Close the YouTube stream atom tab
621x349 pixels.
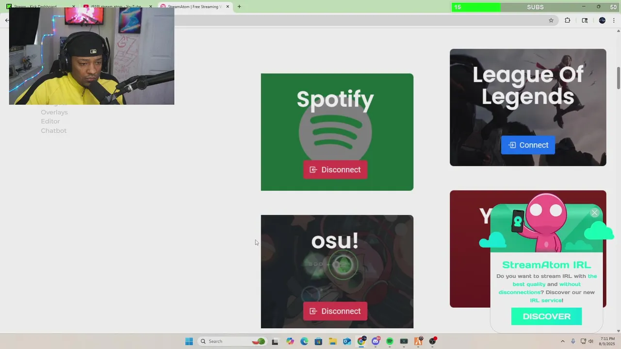pos(151,7)
